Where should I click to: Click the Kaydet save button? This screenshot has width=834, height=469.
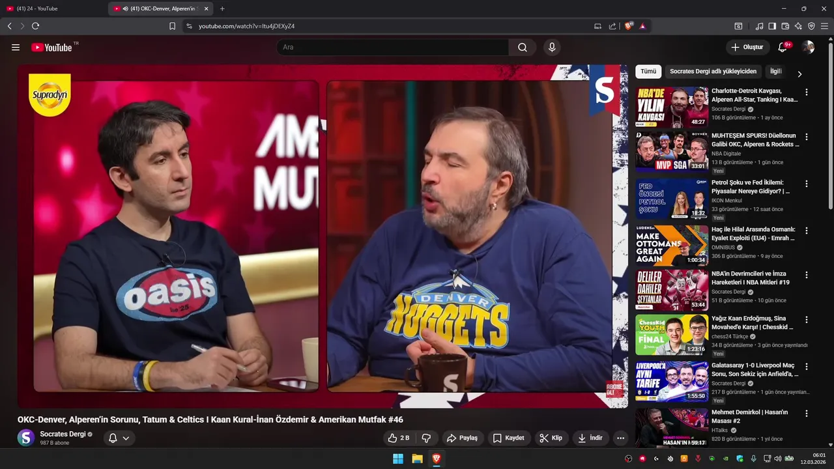[x=508, y=438]
